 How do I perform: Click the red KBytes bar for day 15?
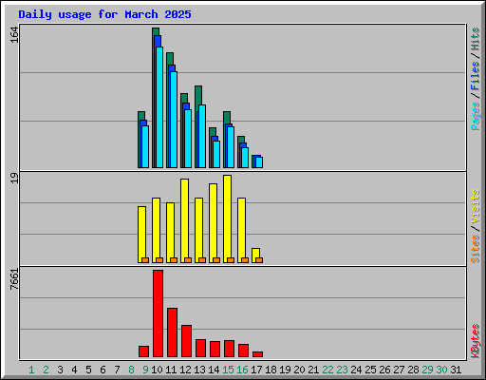click(229, 349)
